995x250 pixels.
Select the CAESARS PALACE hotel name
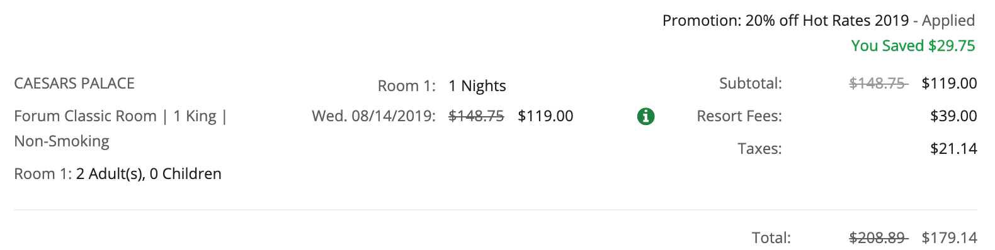(74, 84)
